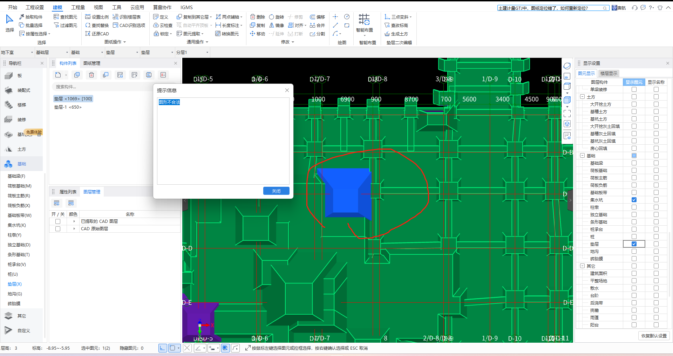
Task: Click the 删除 tool
Action: point(258,17)
